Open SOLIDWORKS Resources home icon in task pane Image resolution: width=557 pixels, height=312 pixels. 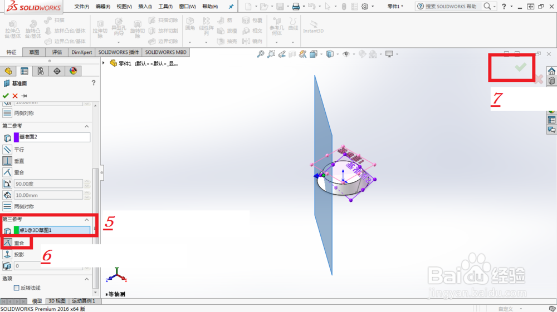(551, 71)
